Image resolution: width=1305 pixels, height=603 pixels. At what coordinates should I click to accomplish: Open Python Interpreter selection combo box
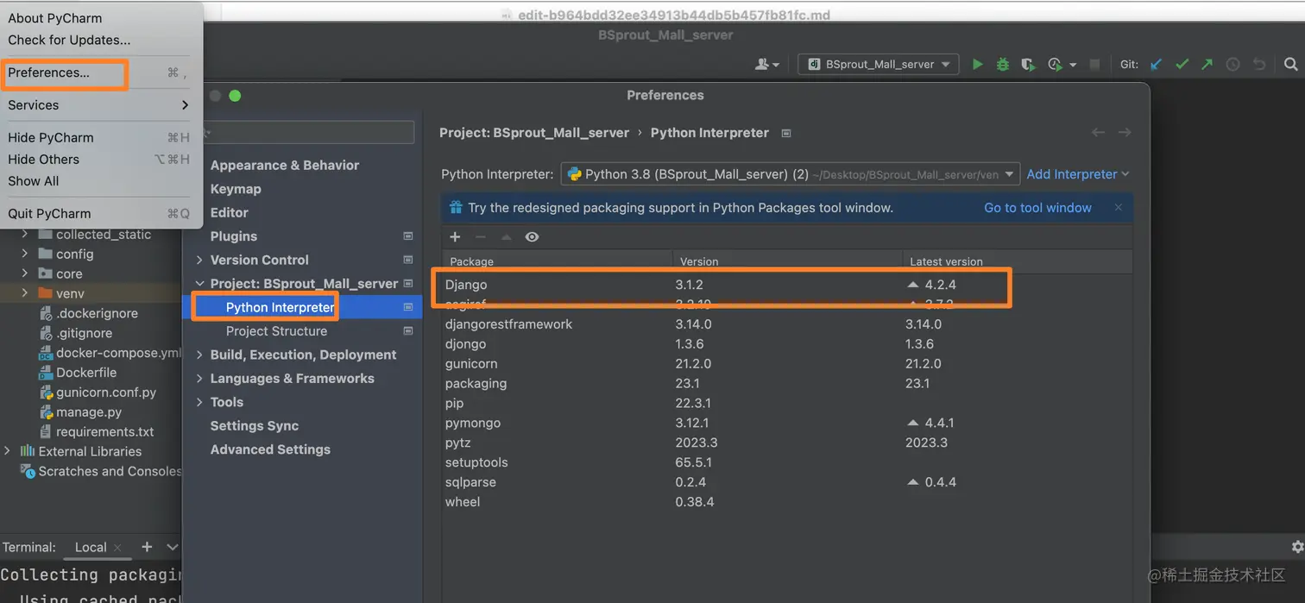click(x=790, y=174)
